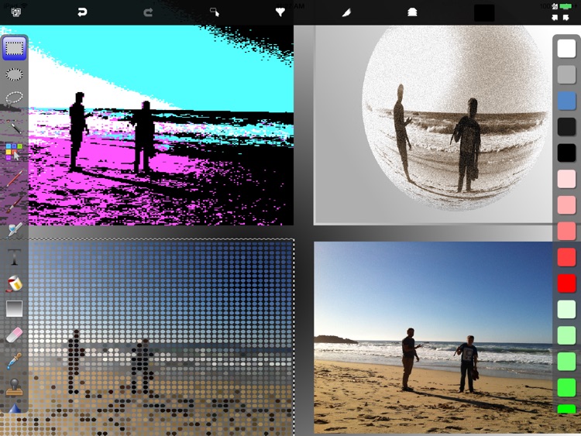Open the heart favorites menu

280,12
